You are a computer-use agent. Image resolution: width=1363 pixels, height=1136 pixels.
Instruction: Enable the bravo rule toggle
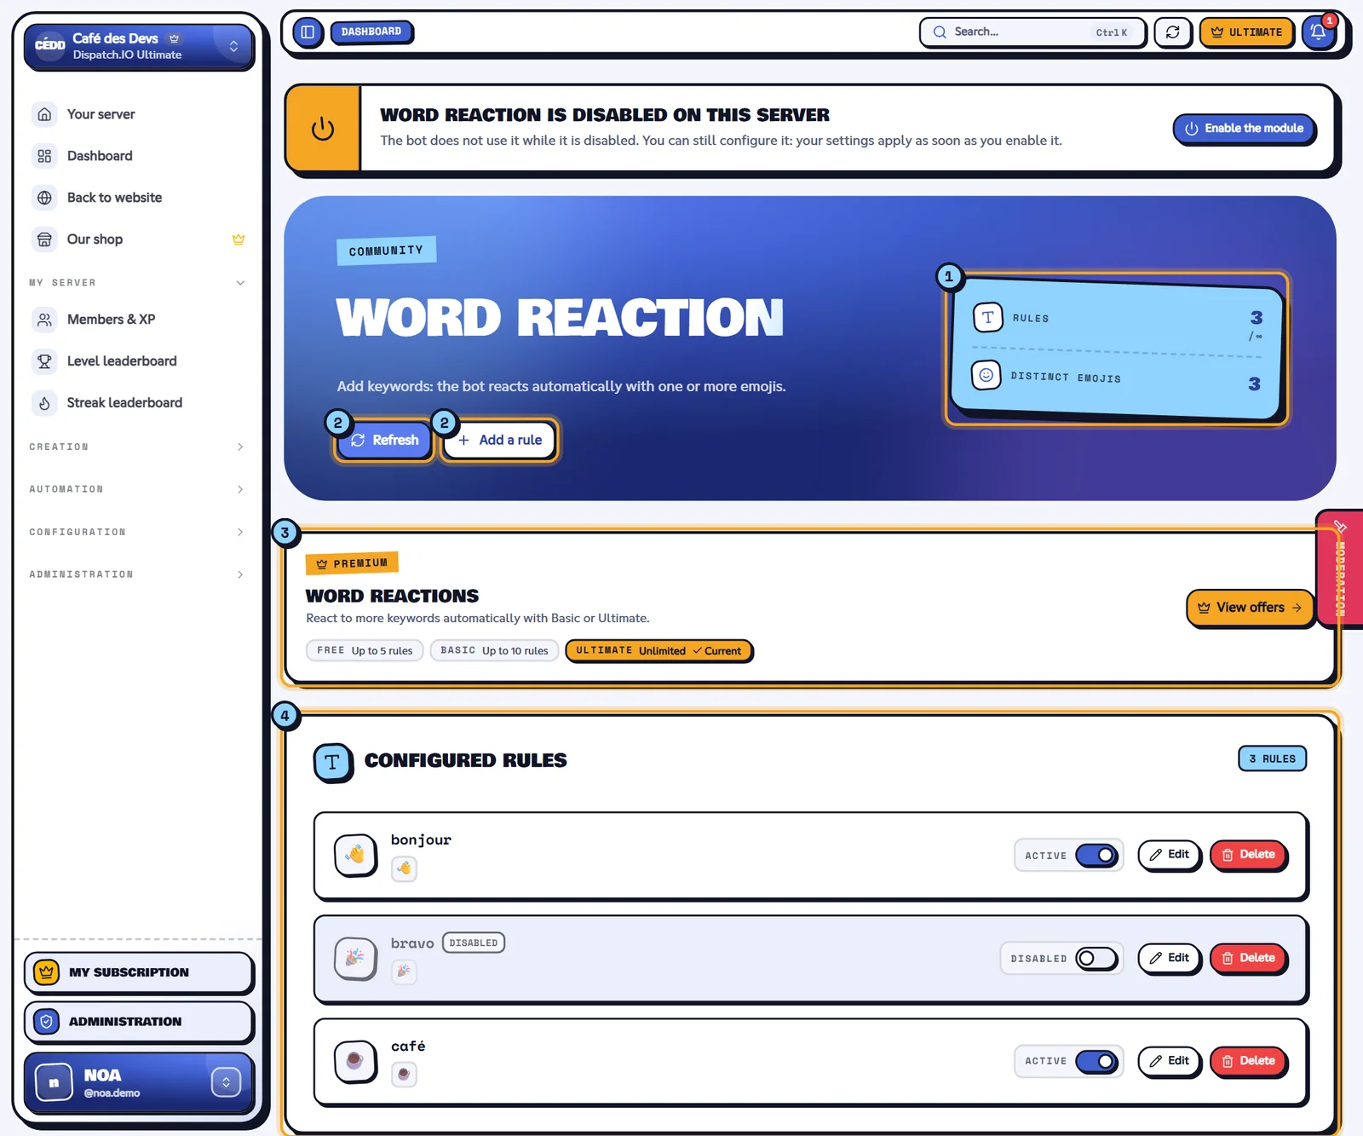click(x=1096, y=959)
